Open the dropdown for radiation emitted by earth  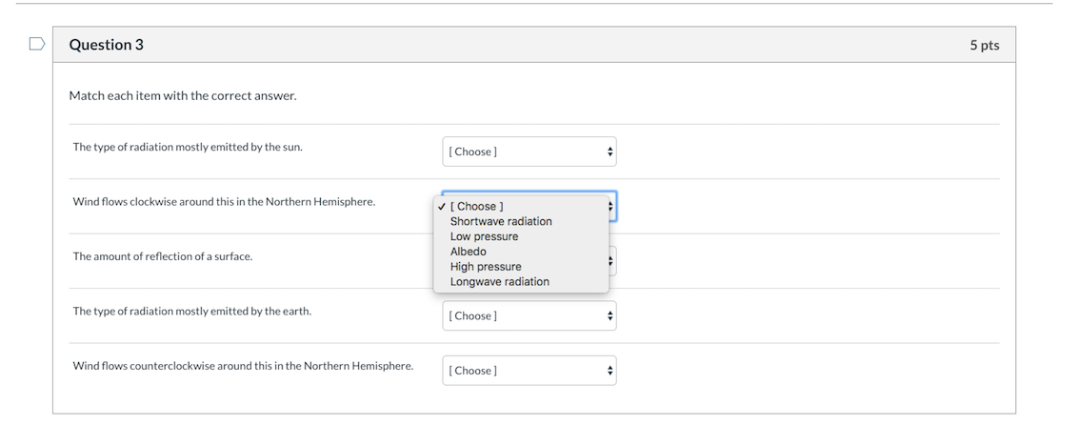point(529,315)
